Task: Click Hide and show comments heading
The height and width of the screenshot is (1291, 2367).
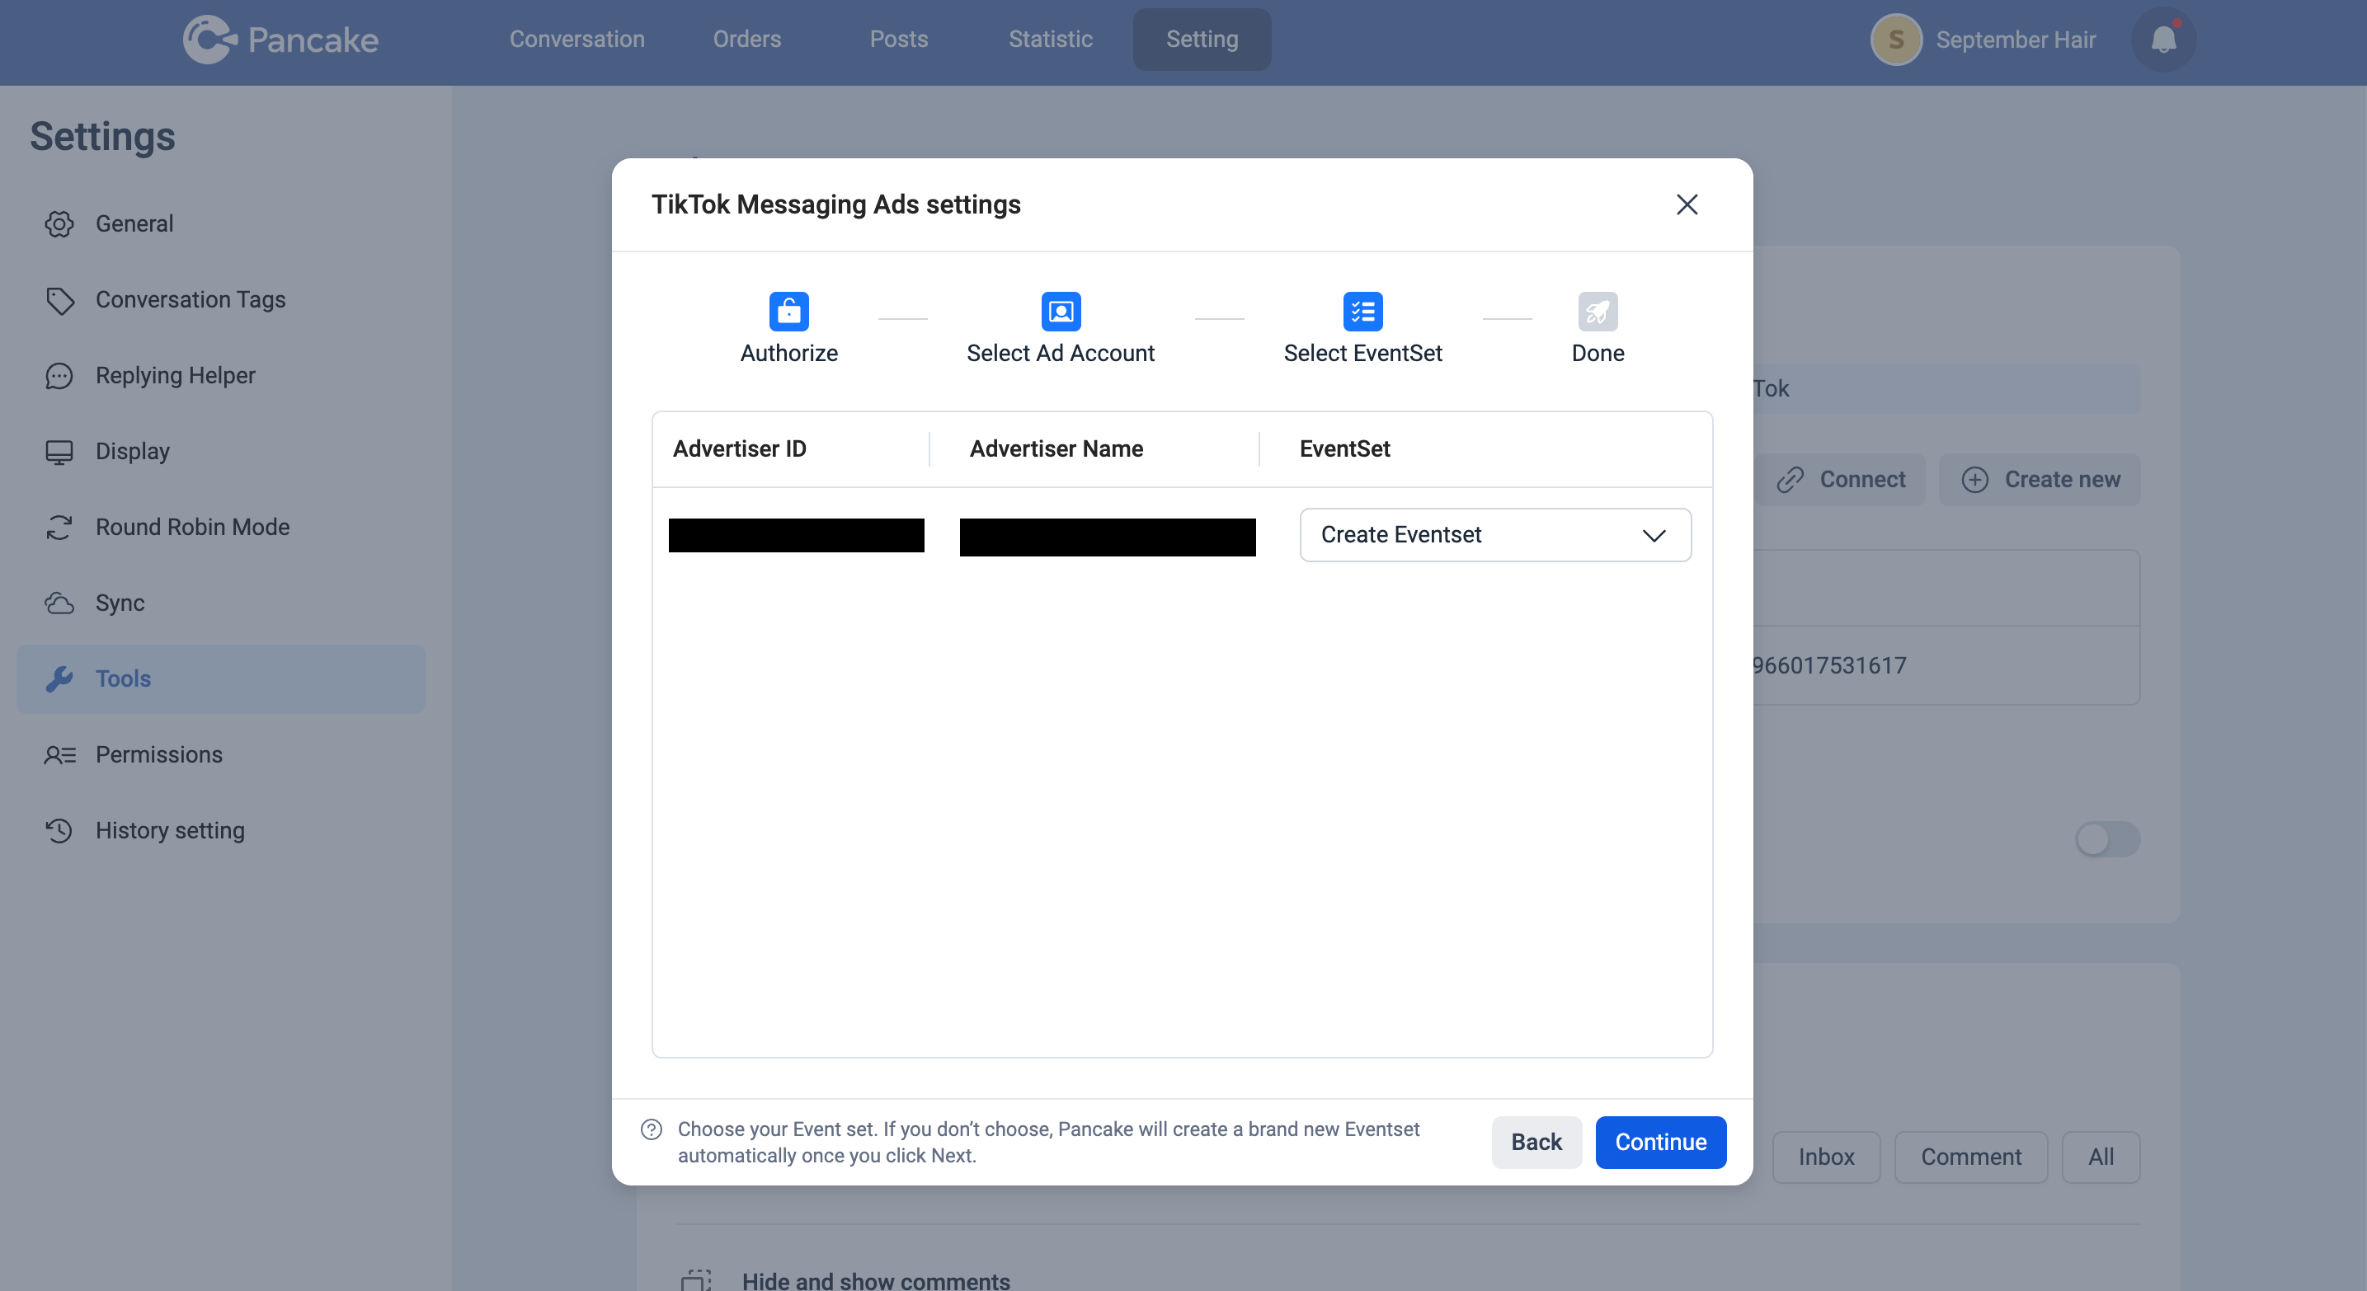Action: 876,1281
